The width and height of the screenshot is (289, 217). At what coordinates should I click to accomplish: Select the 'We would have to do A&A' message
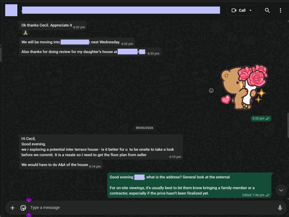tap(55, 165)
